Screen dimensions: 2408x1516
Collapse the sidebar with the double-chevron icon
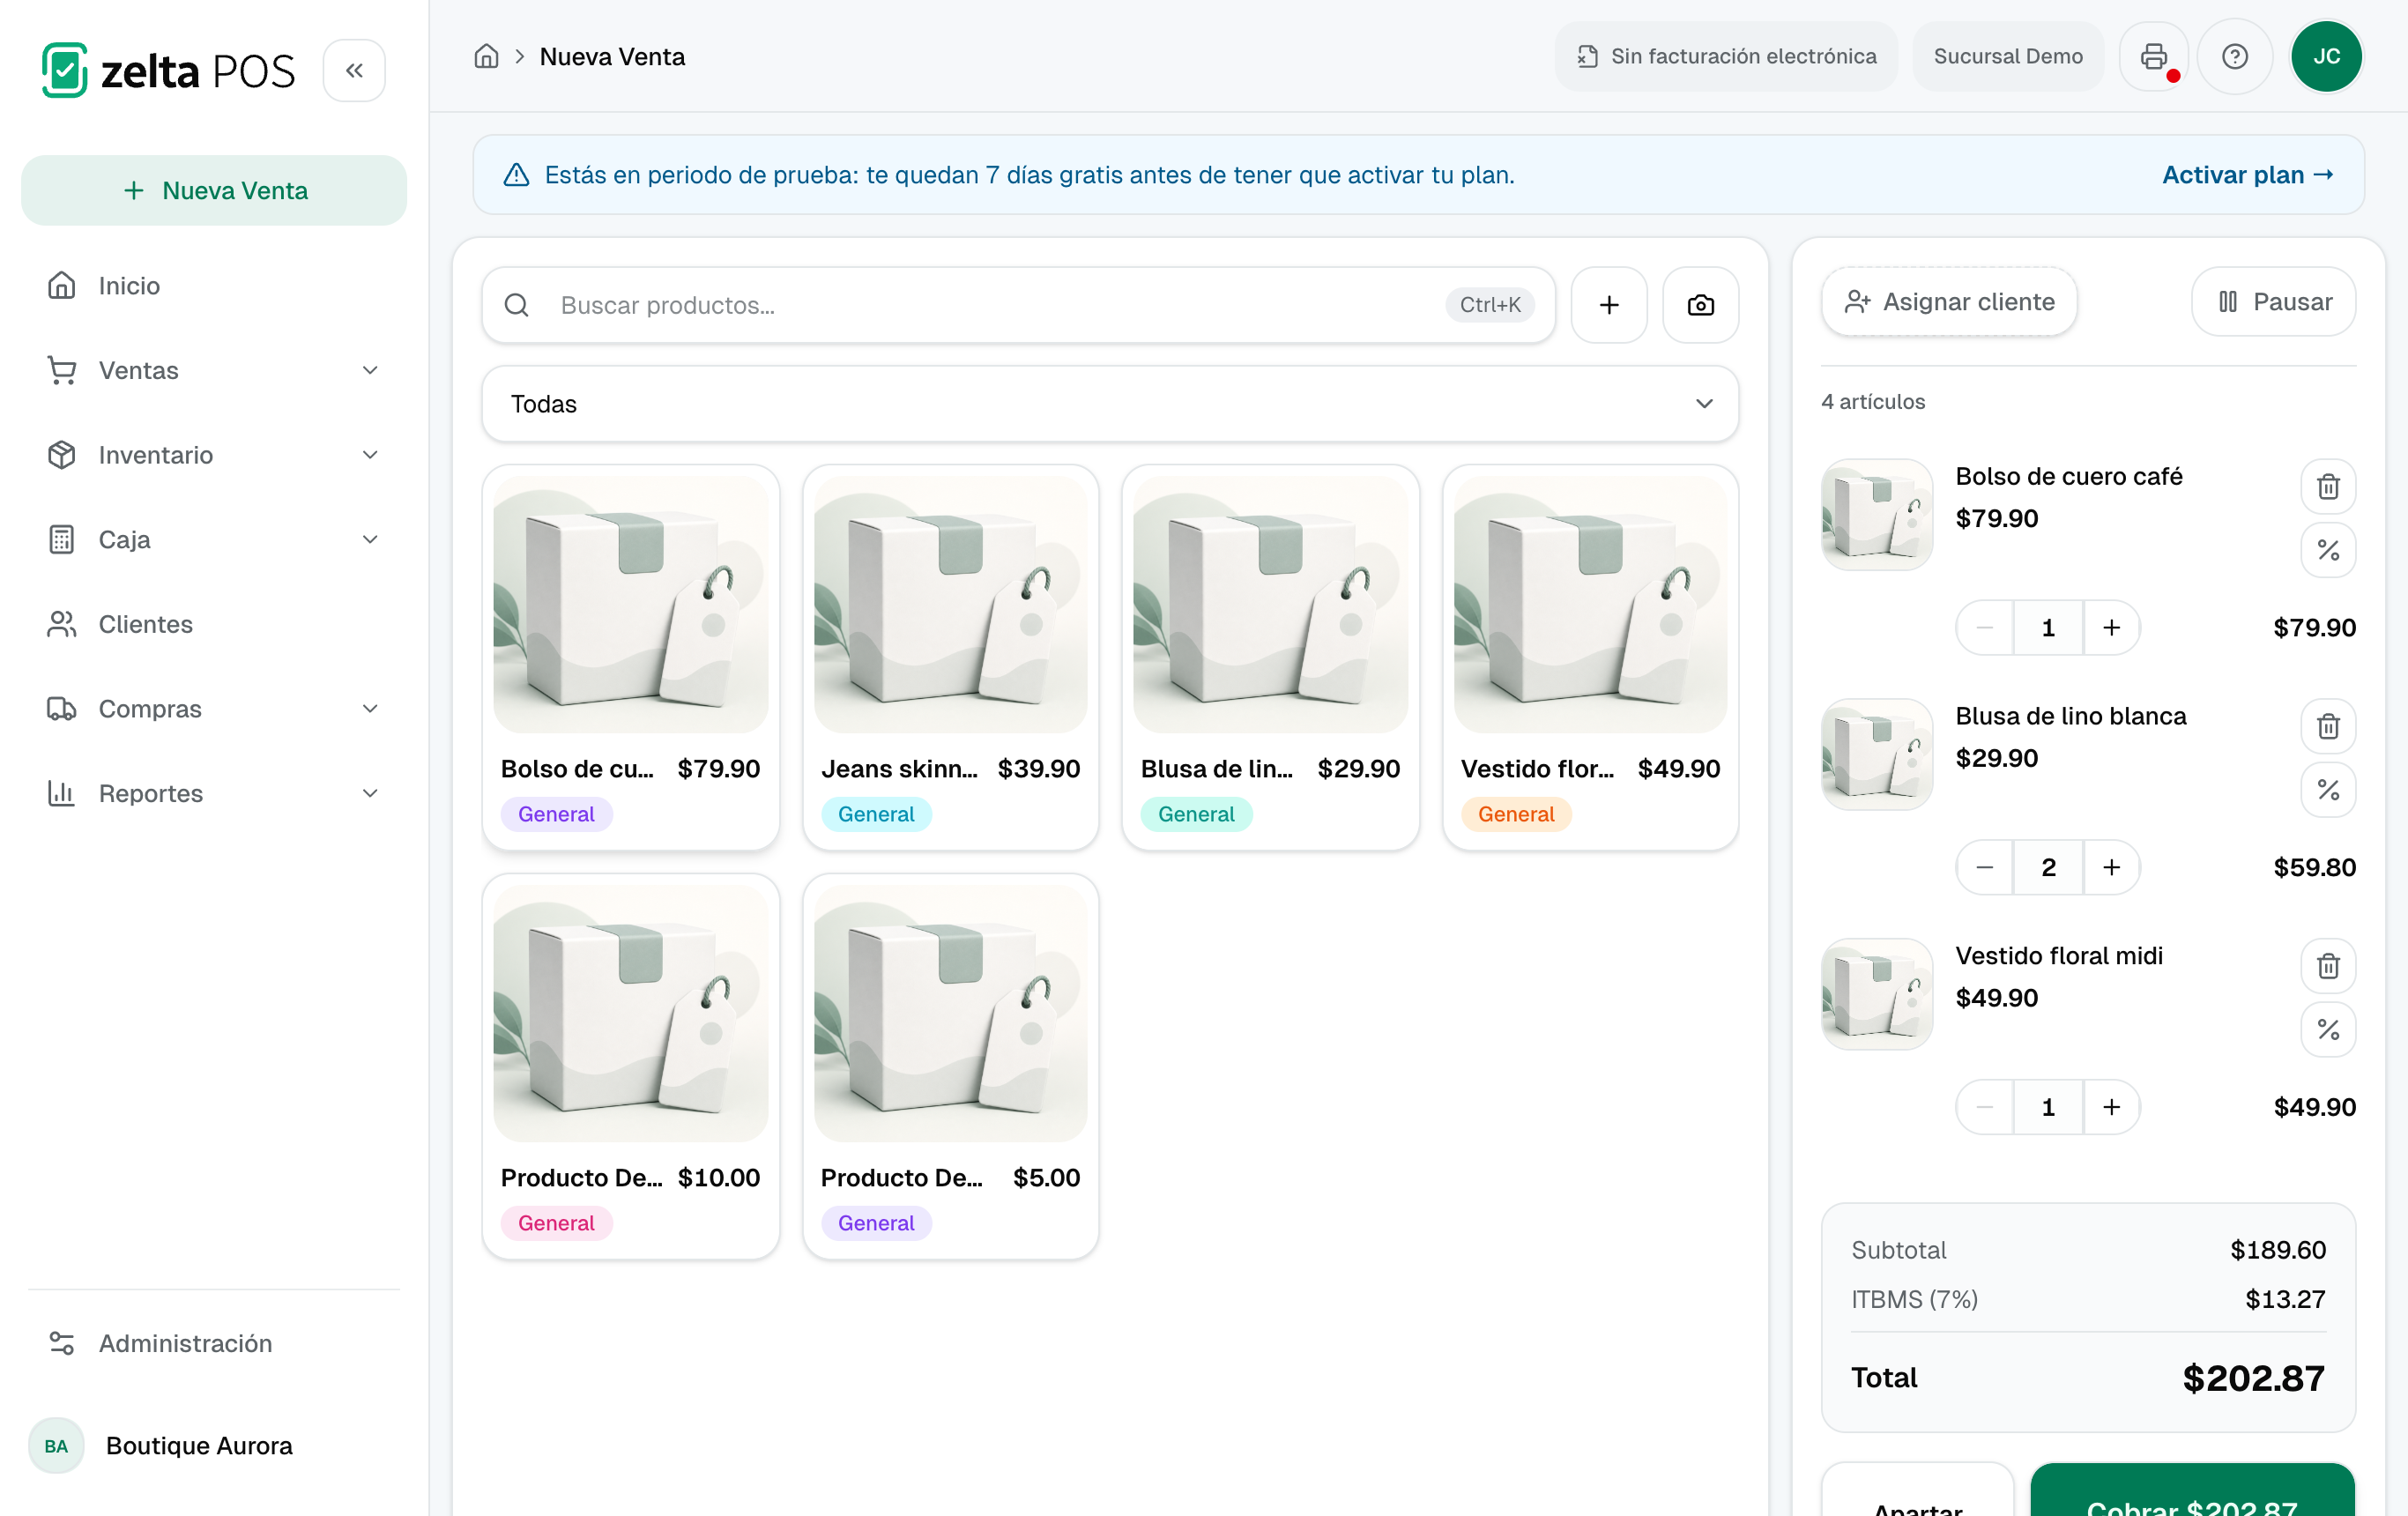point(354,71)
